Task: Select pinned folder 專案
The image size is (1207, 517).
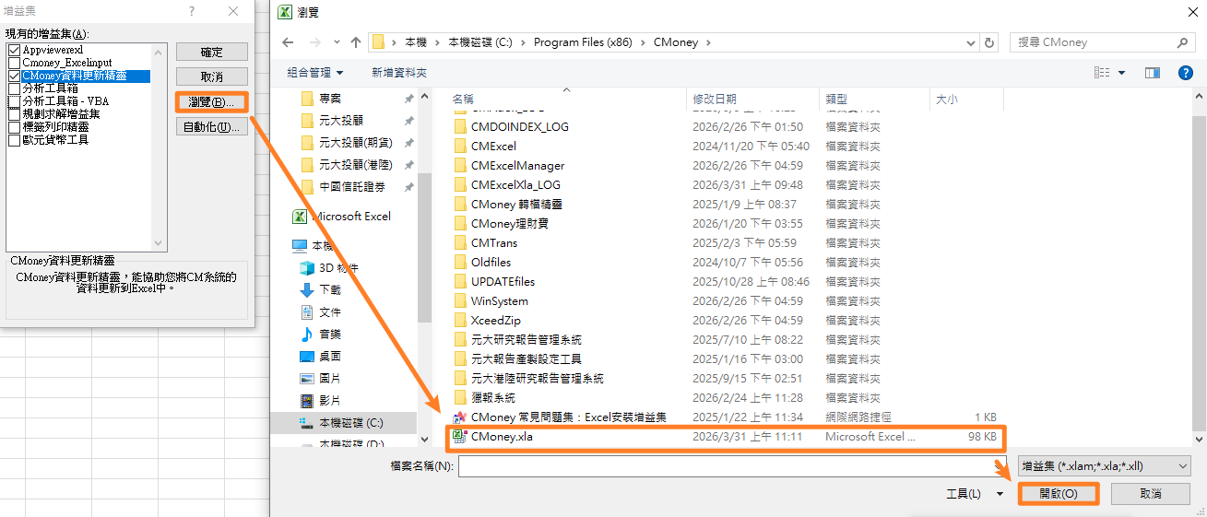Action: pyautogui.click(x=330, y=99)
